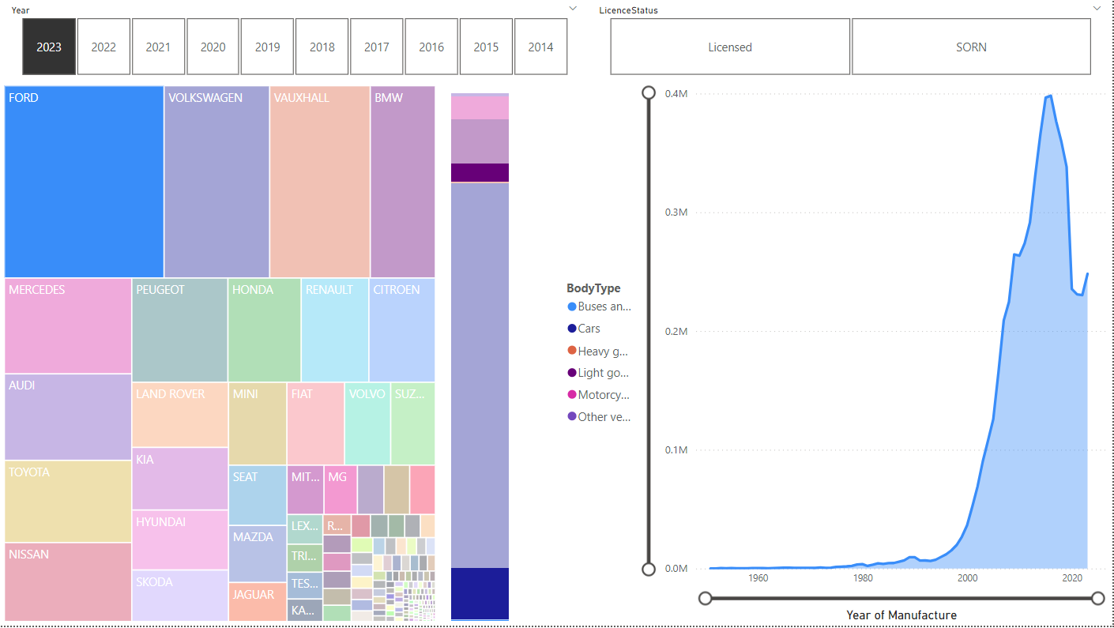Grab left handle of Year of Manufacture slider

click(x=706, y=599)
